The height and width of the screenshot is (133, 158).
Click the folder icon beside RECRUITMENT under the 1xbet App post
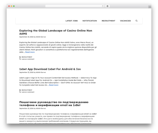pyautogui.click(x=20, y=90)
